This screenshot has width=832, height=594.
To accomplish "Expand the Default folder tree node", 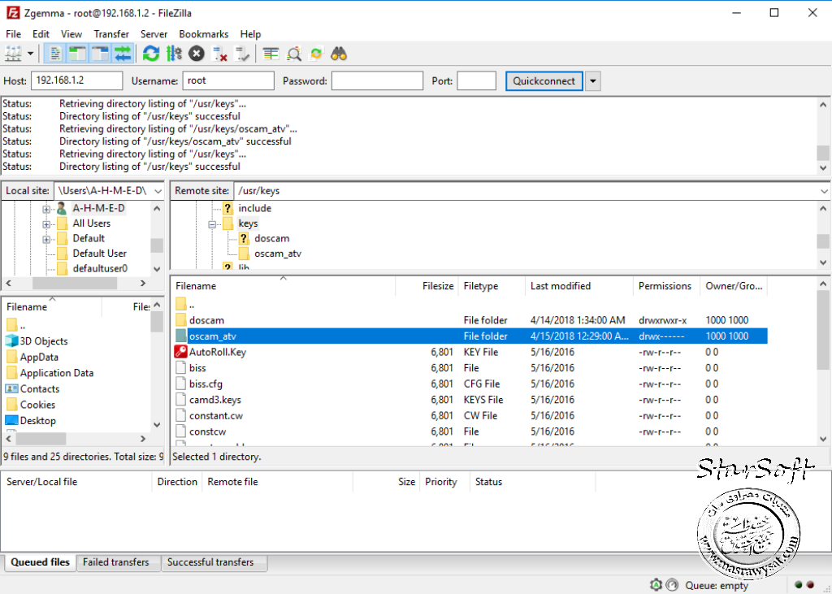I will click(x=46, y=240).
